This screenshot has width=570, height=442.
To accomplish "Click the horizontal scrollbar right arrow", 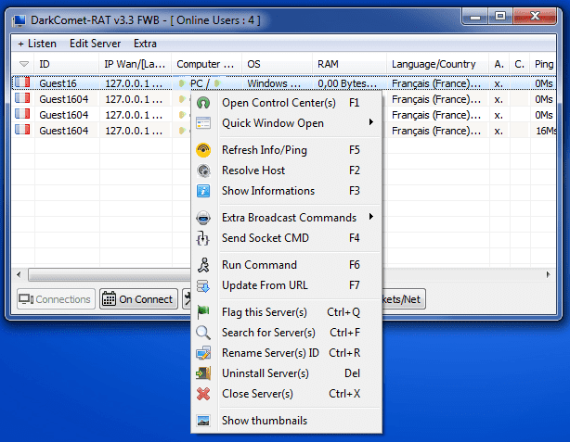I will tap(549, 274).
